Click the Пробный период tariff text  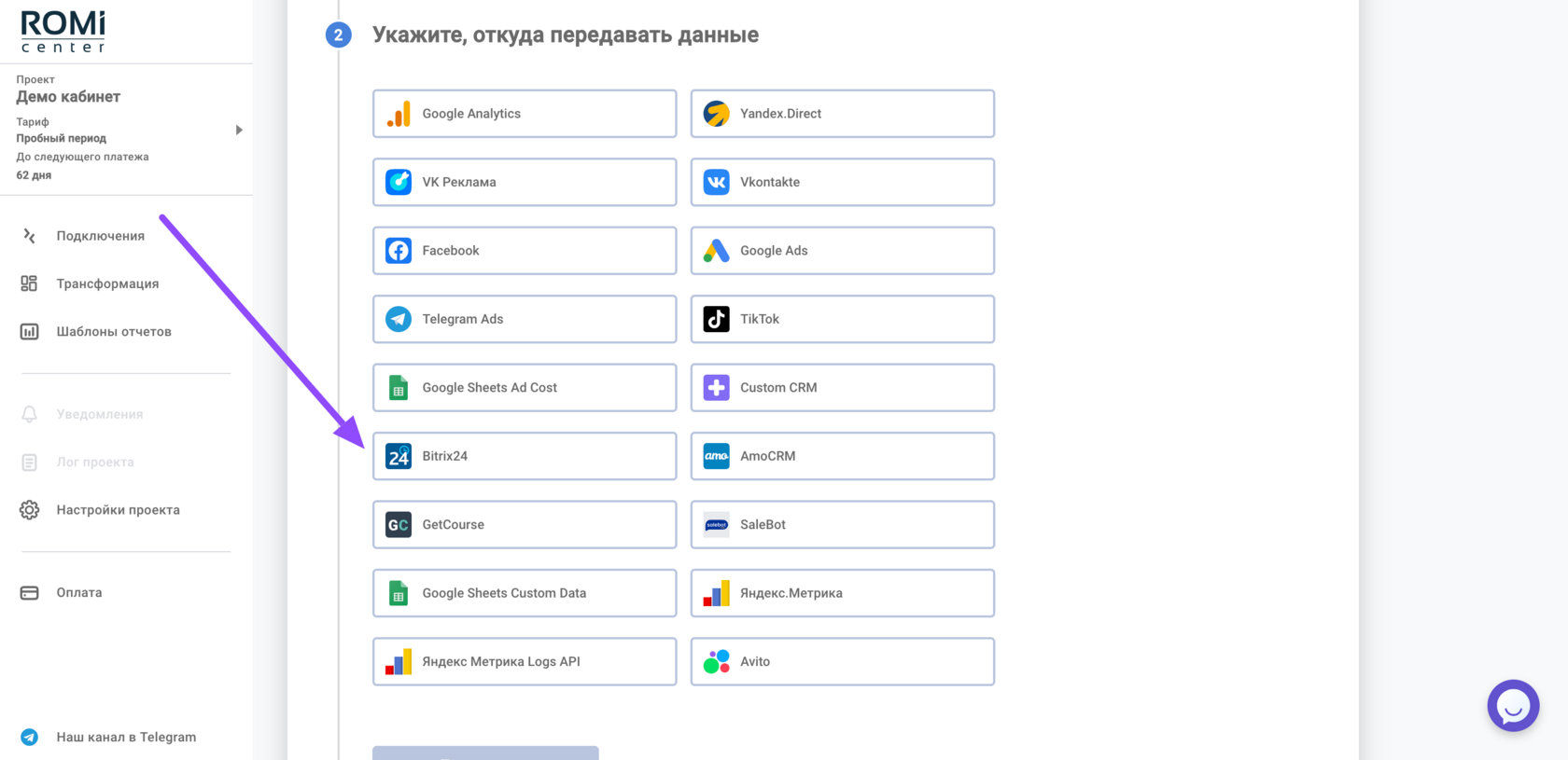(x=61, y=138)
